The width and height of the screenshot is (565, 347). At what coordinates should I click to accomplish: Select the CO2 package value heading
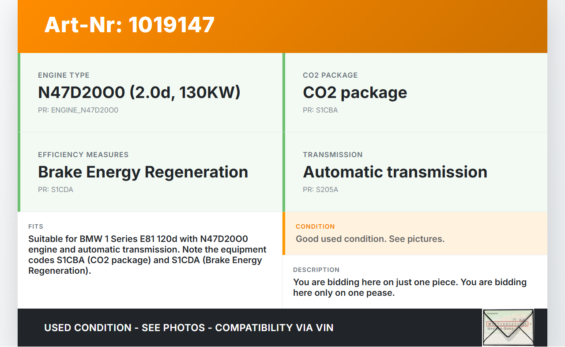click(354, 92)
